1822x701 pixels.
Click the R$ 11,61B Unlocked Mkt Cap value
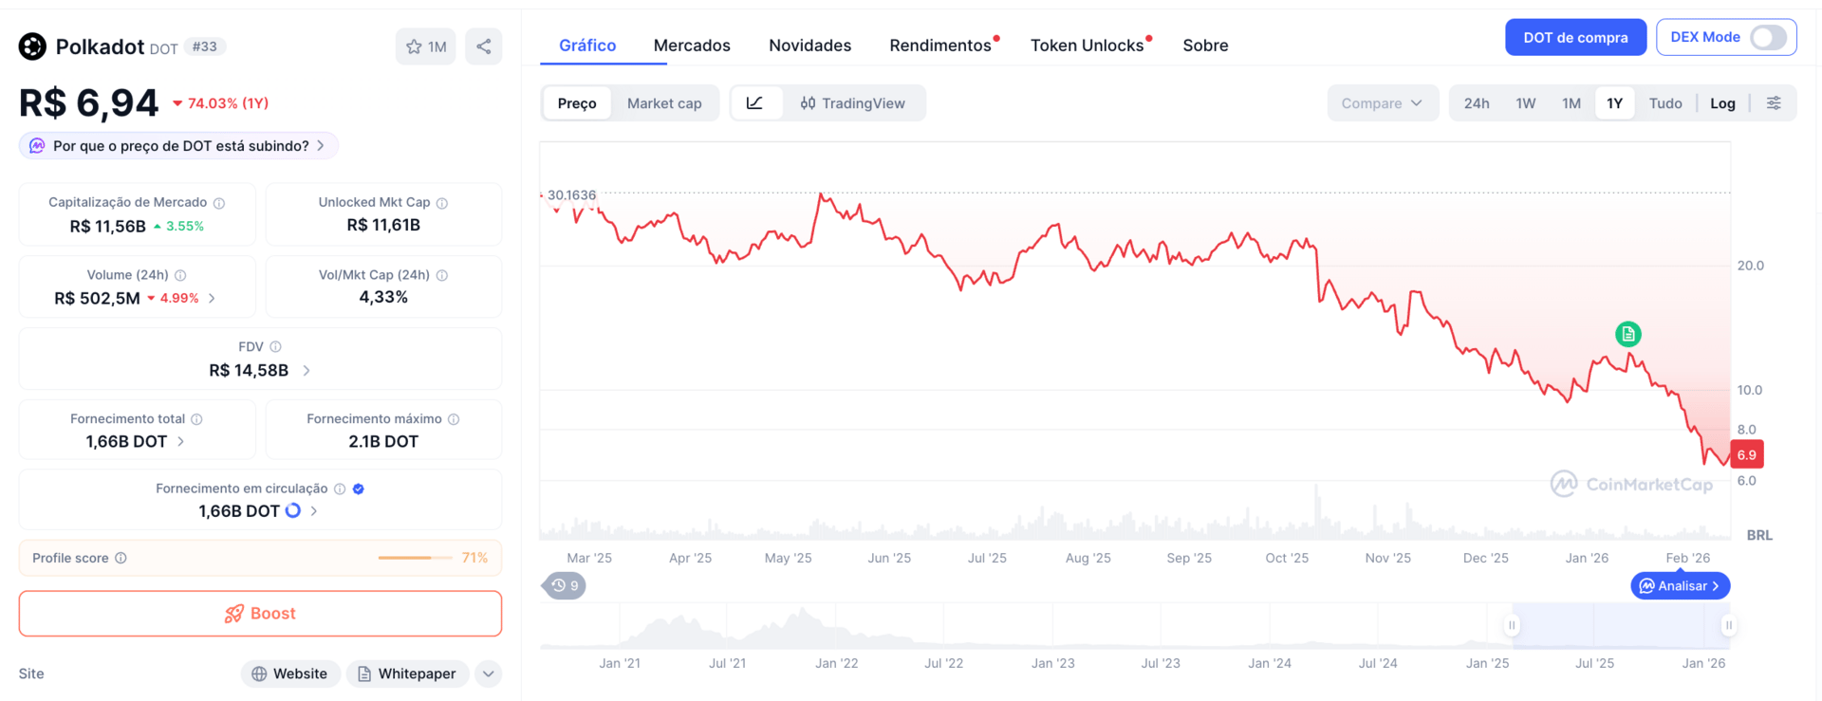pos(383,226)
